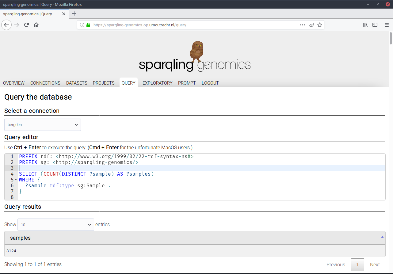Open the bergden connection dropdown

pyautogui.click(x=43, y=125)
